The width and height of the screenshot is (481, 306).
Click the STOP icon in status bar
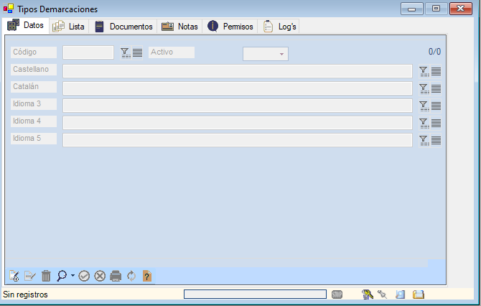(x=337, y=295)
